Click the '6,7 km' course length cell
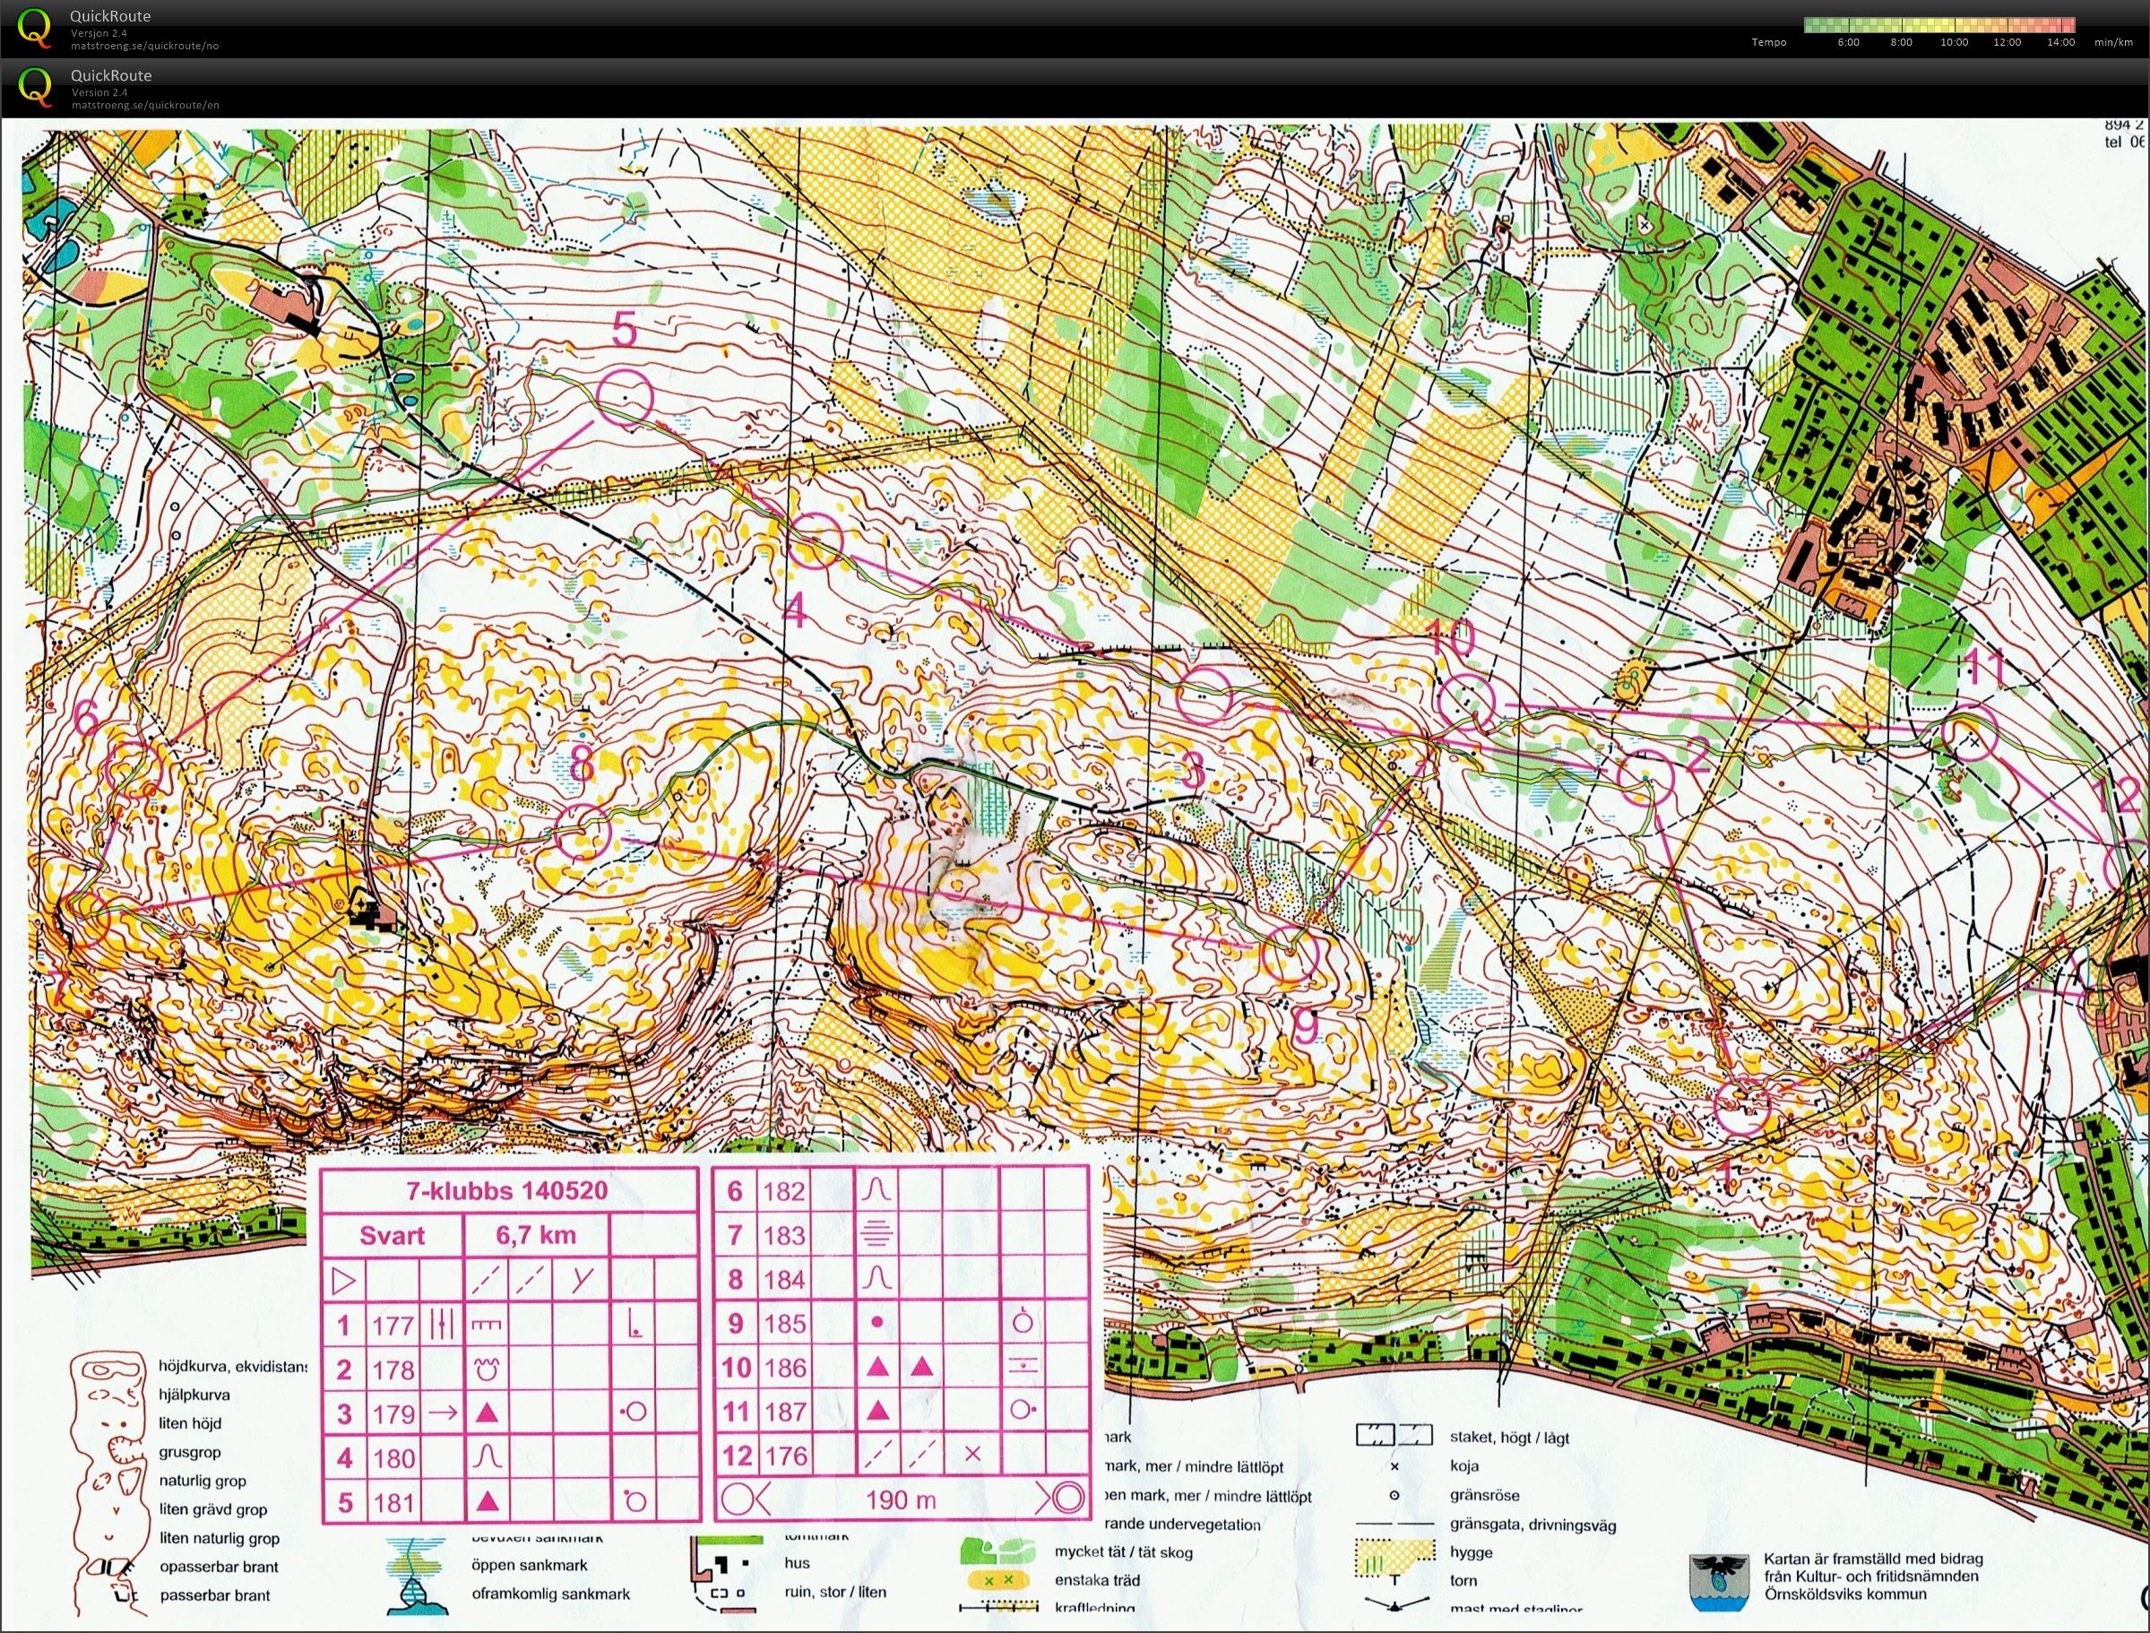The width and height of the screenshot is (2150, 1633). (x=536, y=1235)
